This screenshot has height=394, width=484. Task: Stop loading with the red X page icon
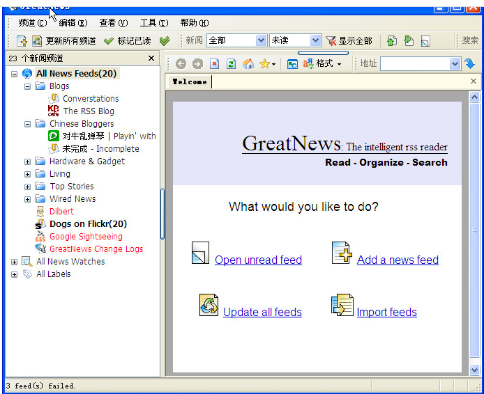(x=215, y=64)
